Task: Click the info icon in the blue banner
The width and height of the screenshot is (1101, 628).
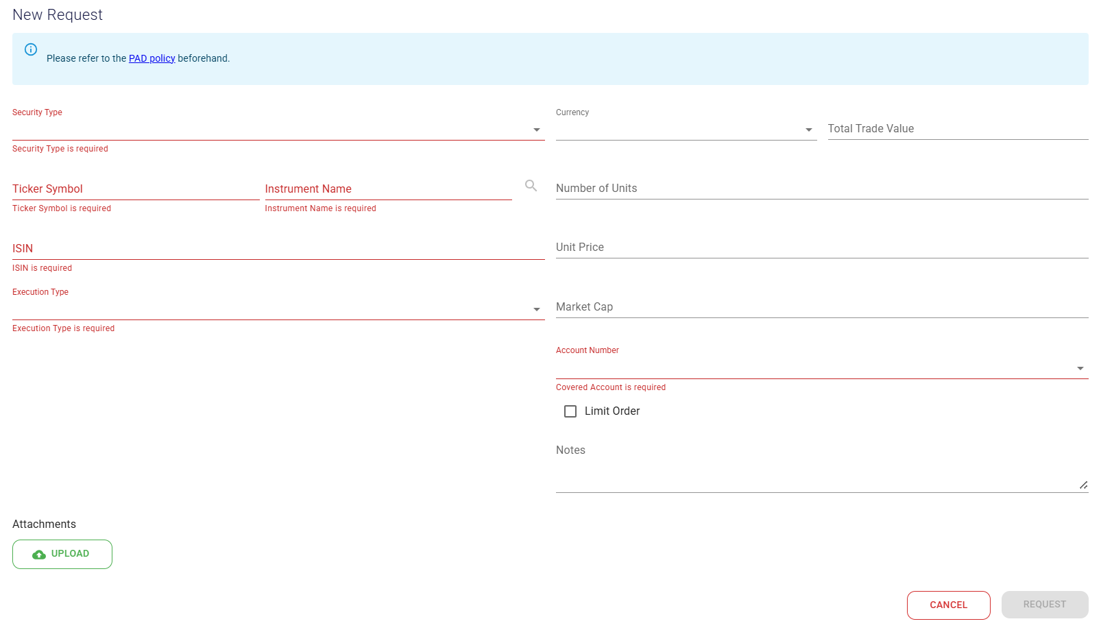Action: click(31, 49)
